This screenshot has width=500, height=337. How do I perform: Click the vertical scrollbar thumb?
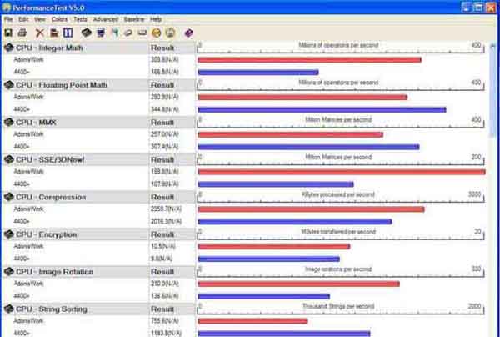[x=493, y=93]
